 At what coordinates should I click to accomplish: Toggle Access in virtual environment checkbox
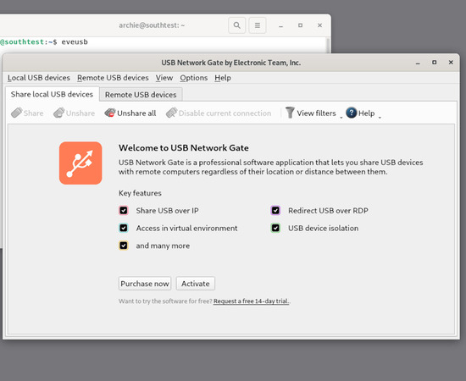(x=124, y=228)
